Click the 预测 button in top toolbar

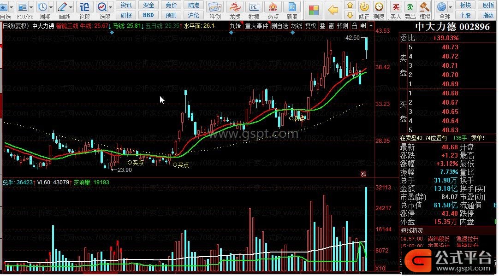tap(171, 15)
